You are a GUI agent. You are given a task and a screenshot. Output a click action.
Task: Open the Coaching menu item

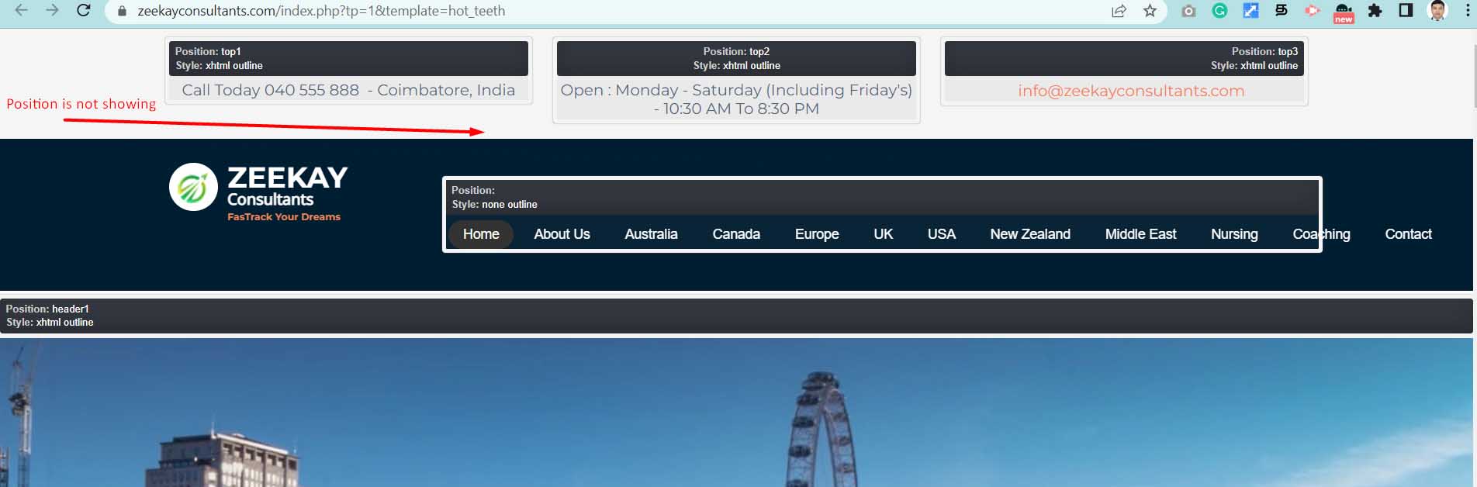[x=1321, y=234]
